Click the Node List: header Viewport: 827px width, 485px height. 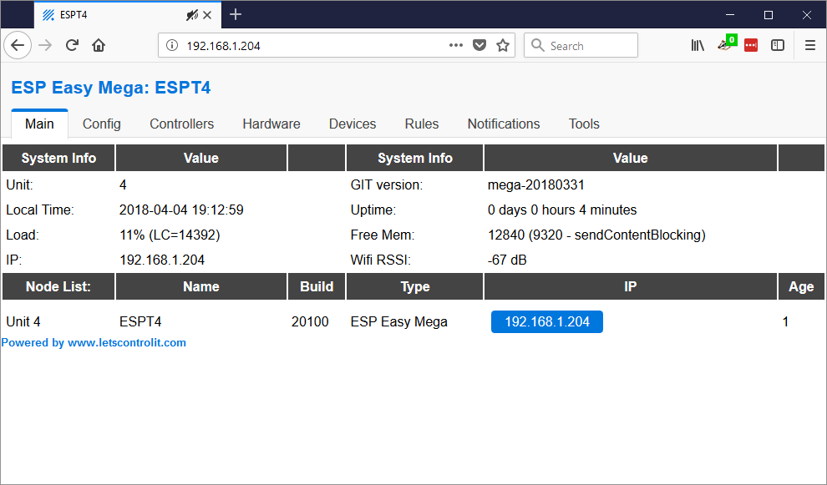(58, 286)
